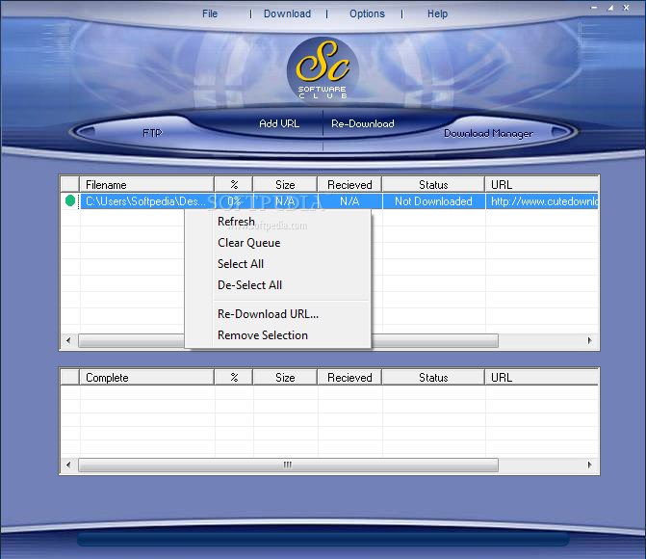
Task: Click completed list Size column header
Action: [285, 377]
